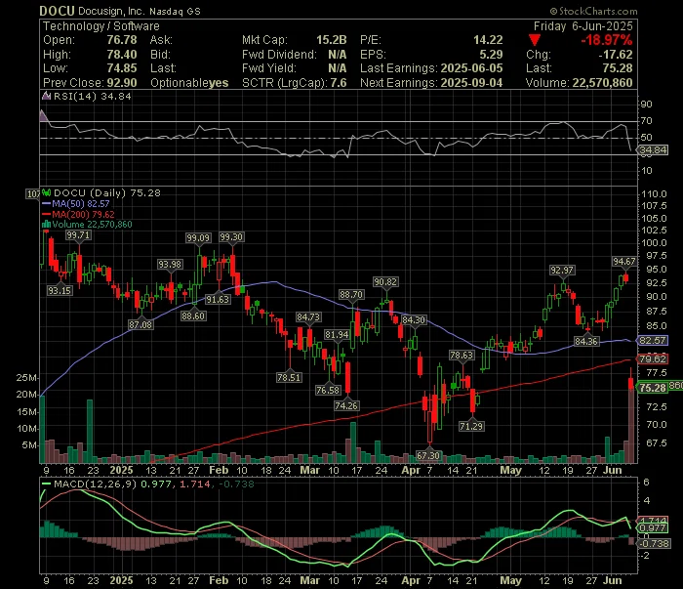
Task: Click the Last Earnings date 2025-06-05
Action: click(471, 68)
